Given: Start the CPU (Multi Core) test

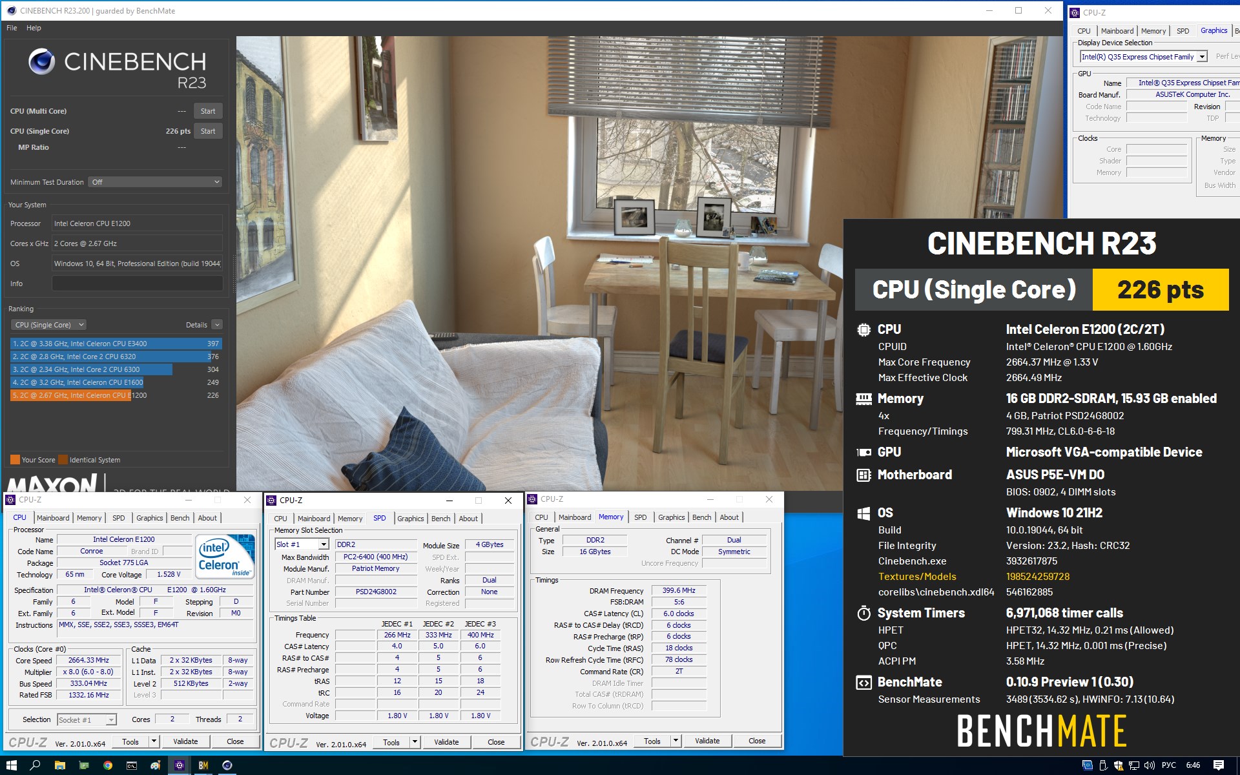Looking at the screenshot, I should coord(208,111).
